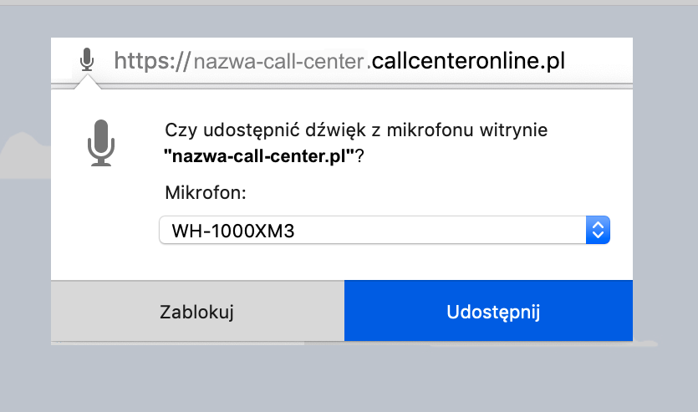Viewport: 698px width, 412px height.
Task: Click the blue arrows on the microphone selector
Action: (597, 230)
